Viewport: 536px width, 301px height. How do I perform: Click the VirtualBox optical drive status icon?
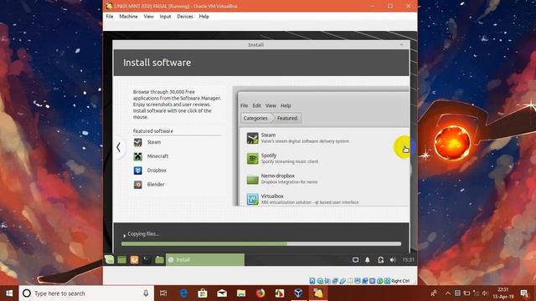320,281
